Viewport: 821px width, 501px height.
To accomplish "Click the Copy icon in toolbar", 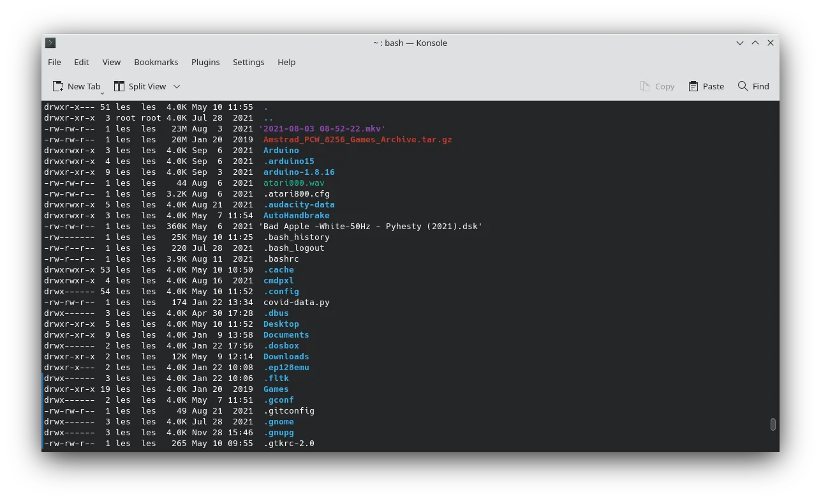I will 645,86.
